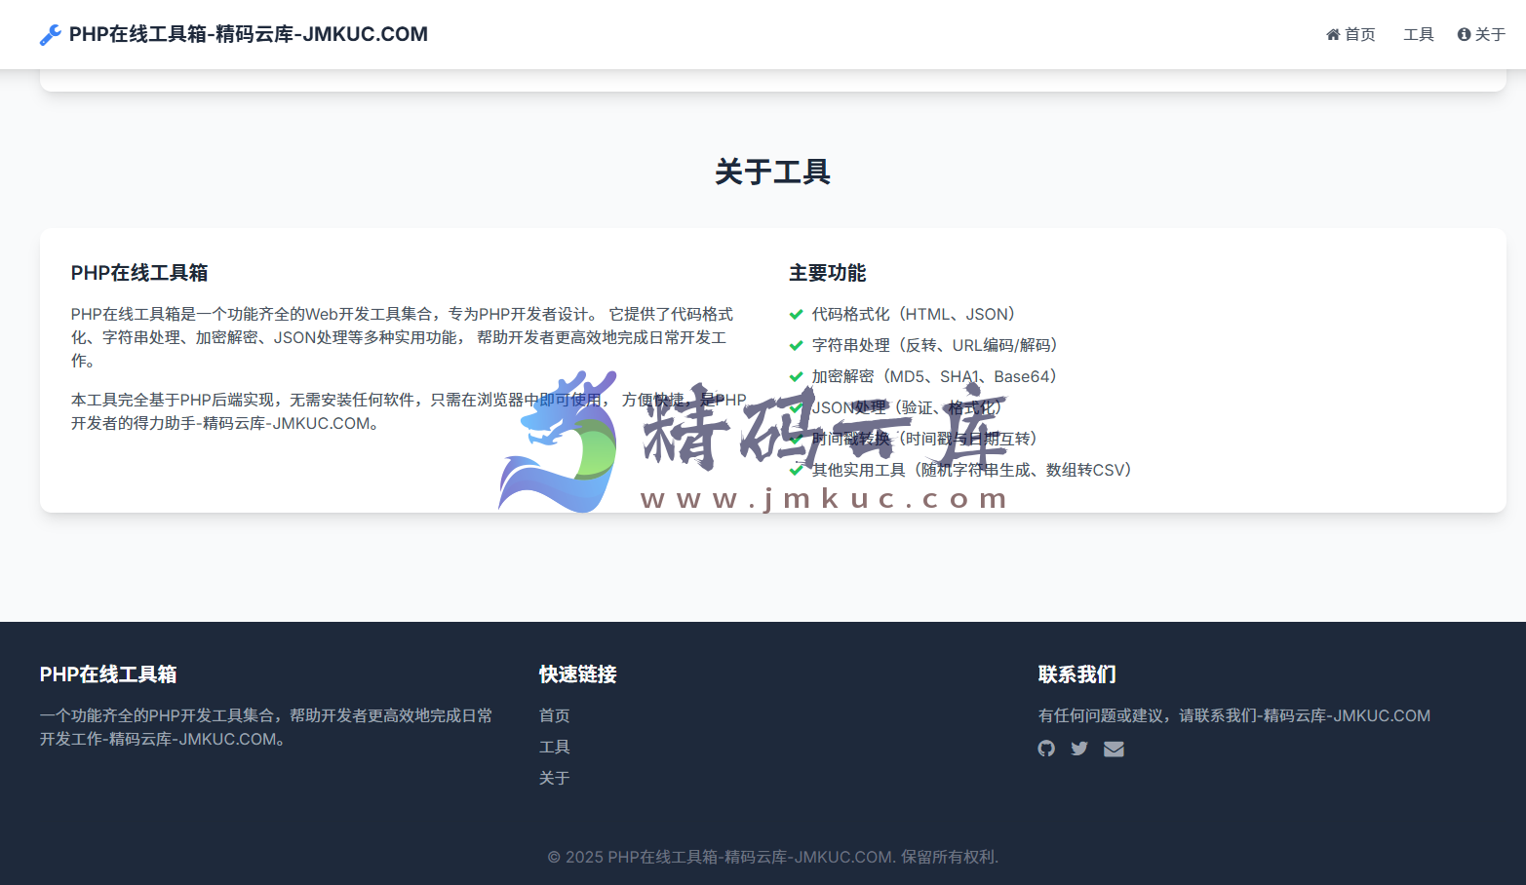
Task: Click the PHP在线工具箱 card heading
Action: click(x=139, y=273)
